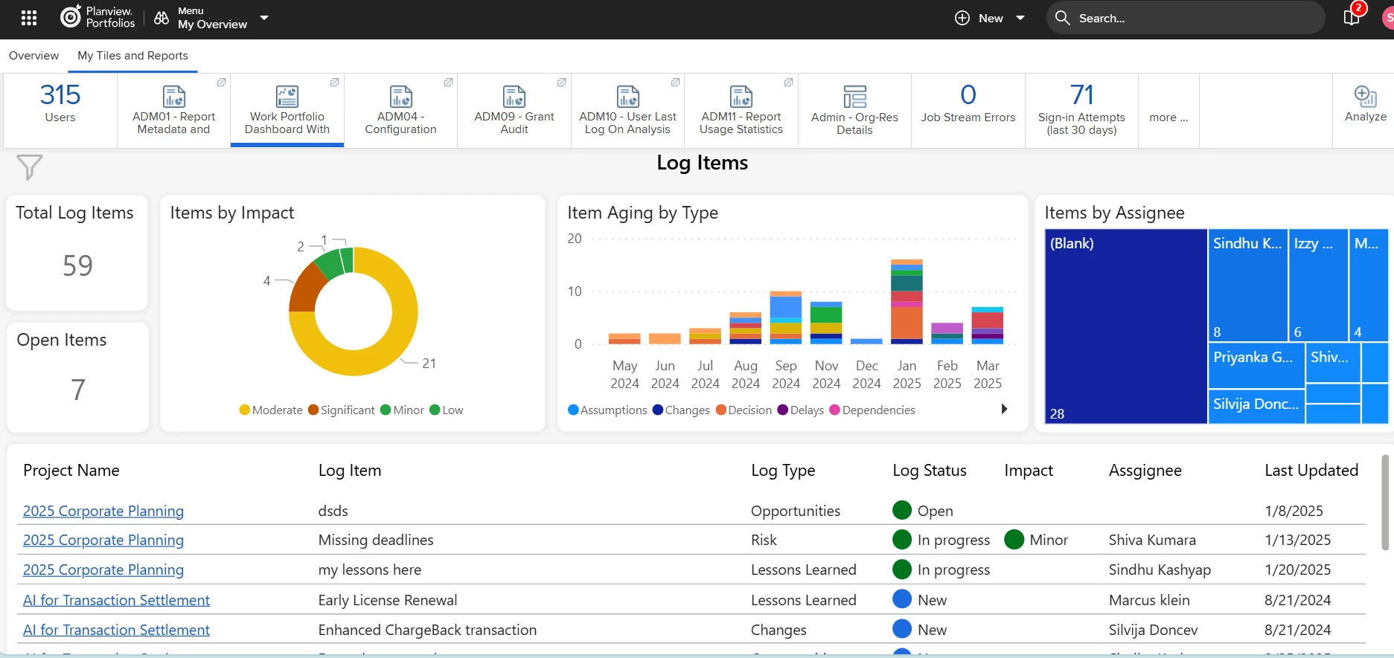Click the table vertical scrollbar
The width and height of the screenshot is (1394, 658).
1385,503
